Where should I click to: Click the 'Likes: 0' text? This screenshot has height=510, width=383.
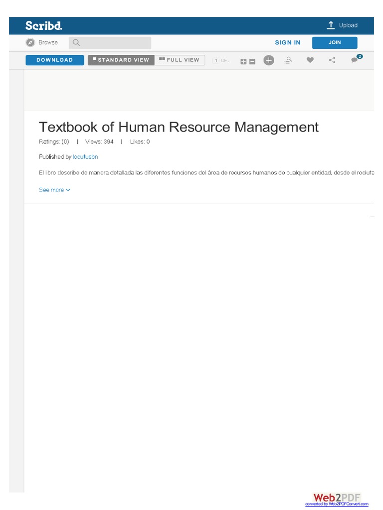140,142
